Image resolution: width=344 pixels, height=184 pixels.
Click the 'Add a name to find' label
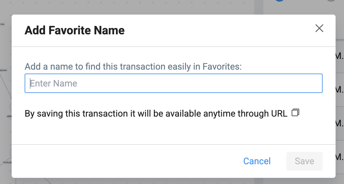pyautogui.click(x=133, y=66)
